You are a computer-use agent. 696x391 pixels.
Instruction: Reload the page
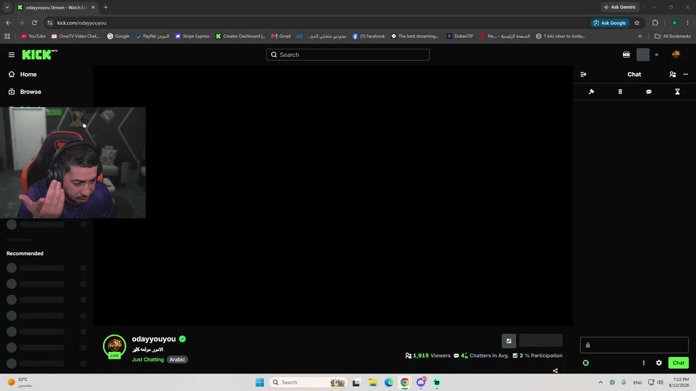[x=34, y=23]
